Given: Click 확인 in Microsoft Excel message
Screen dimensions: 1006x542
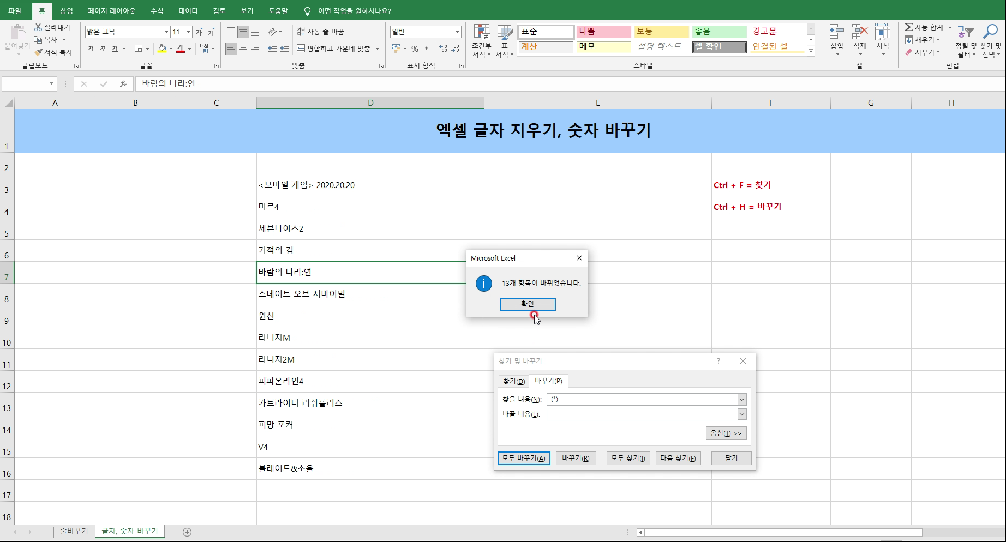Looking at the screenshot, I should point(528,304).
